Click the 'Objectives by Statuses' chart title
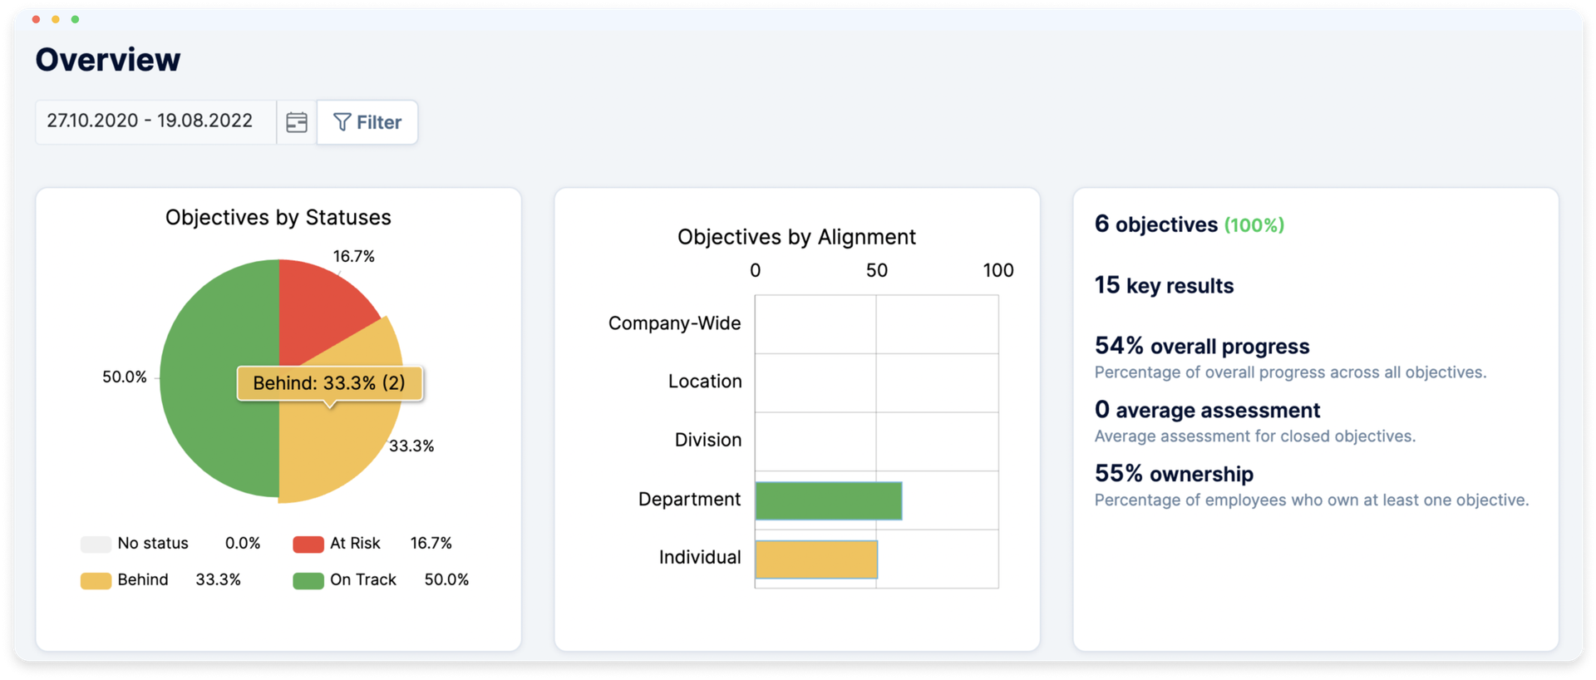 point(278,218)
